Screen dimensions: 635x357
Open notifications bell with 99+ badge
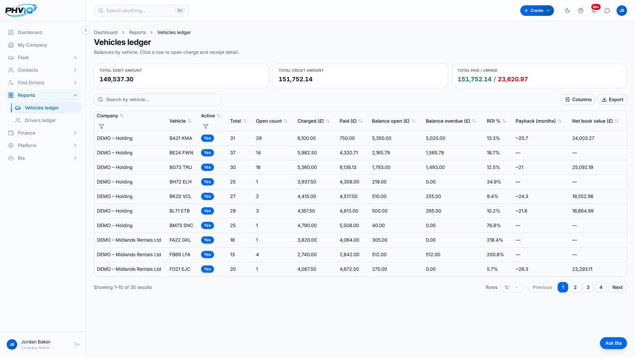594,11
